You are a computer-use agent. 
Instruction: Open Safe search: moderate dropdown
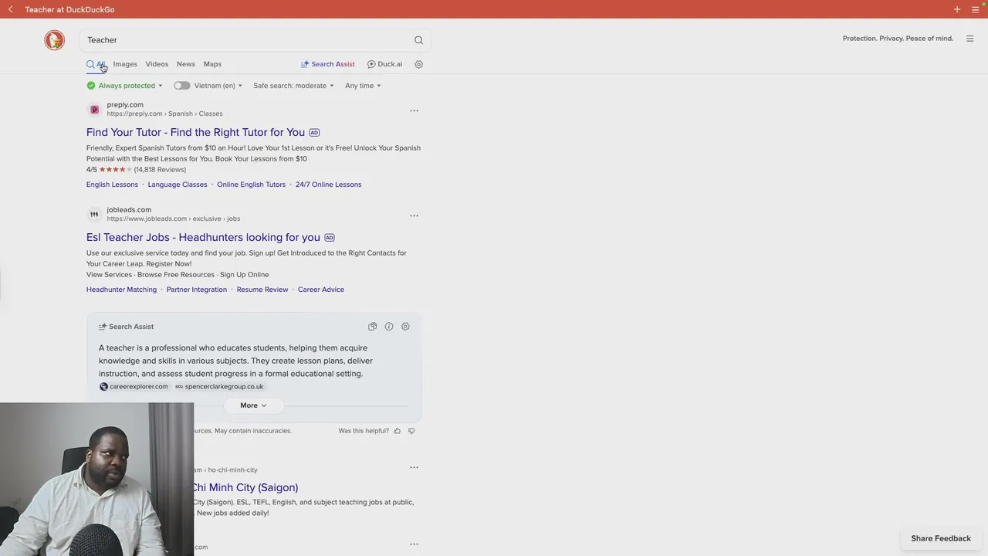click(x=293, y=86)
